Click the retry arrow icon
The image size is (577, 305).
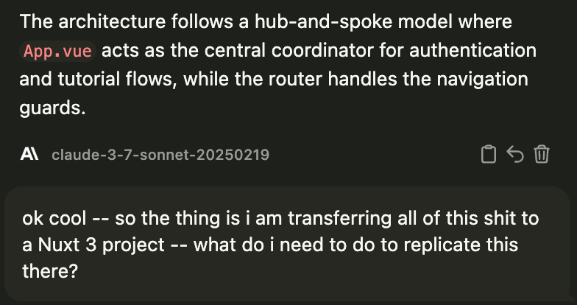515,154
